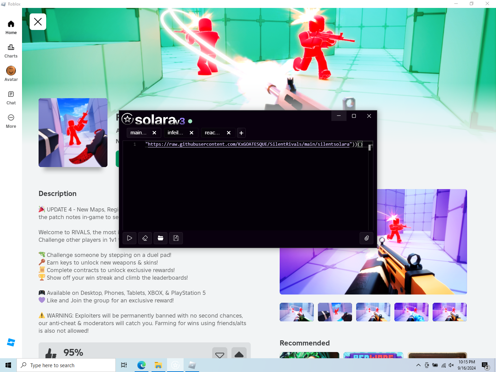Check battery status in the system tray
This screenshot has height=372, width=496.
pos(435,365)
